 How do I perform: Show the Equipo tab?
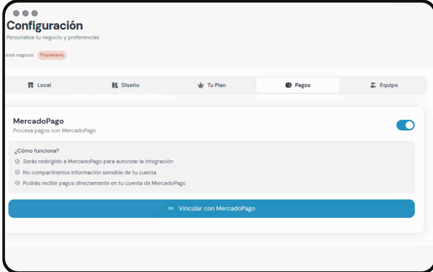(384, 85)
